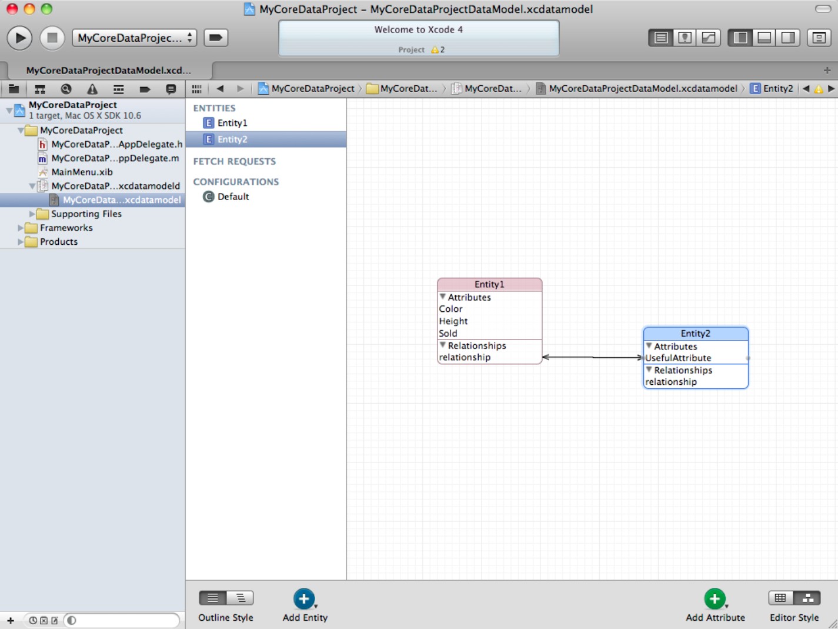Collapse the MyCoreDataProject group folder

(x=21, y=130)
